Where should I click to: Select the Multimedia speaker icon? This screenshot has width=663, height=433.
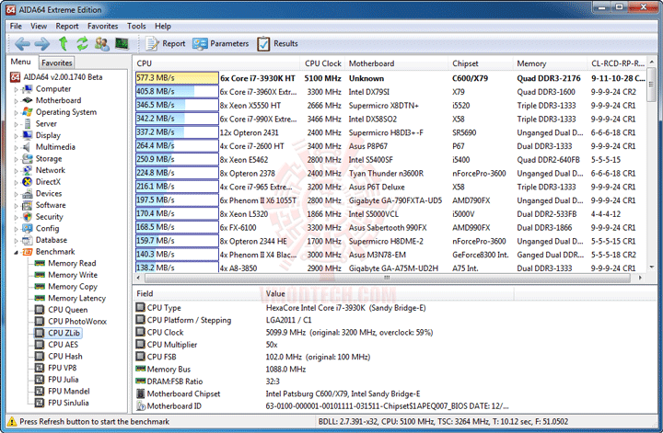point(27,147)
